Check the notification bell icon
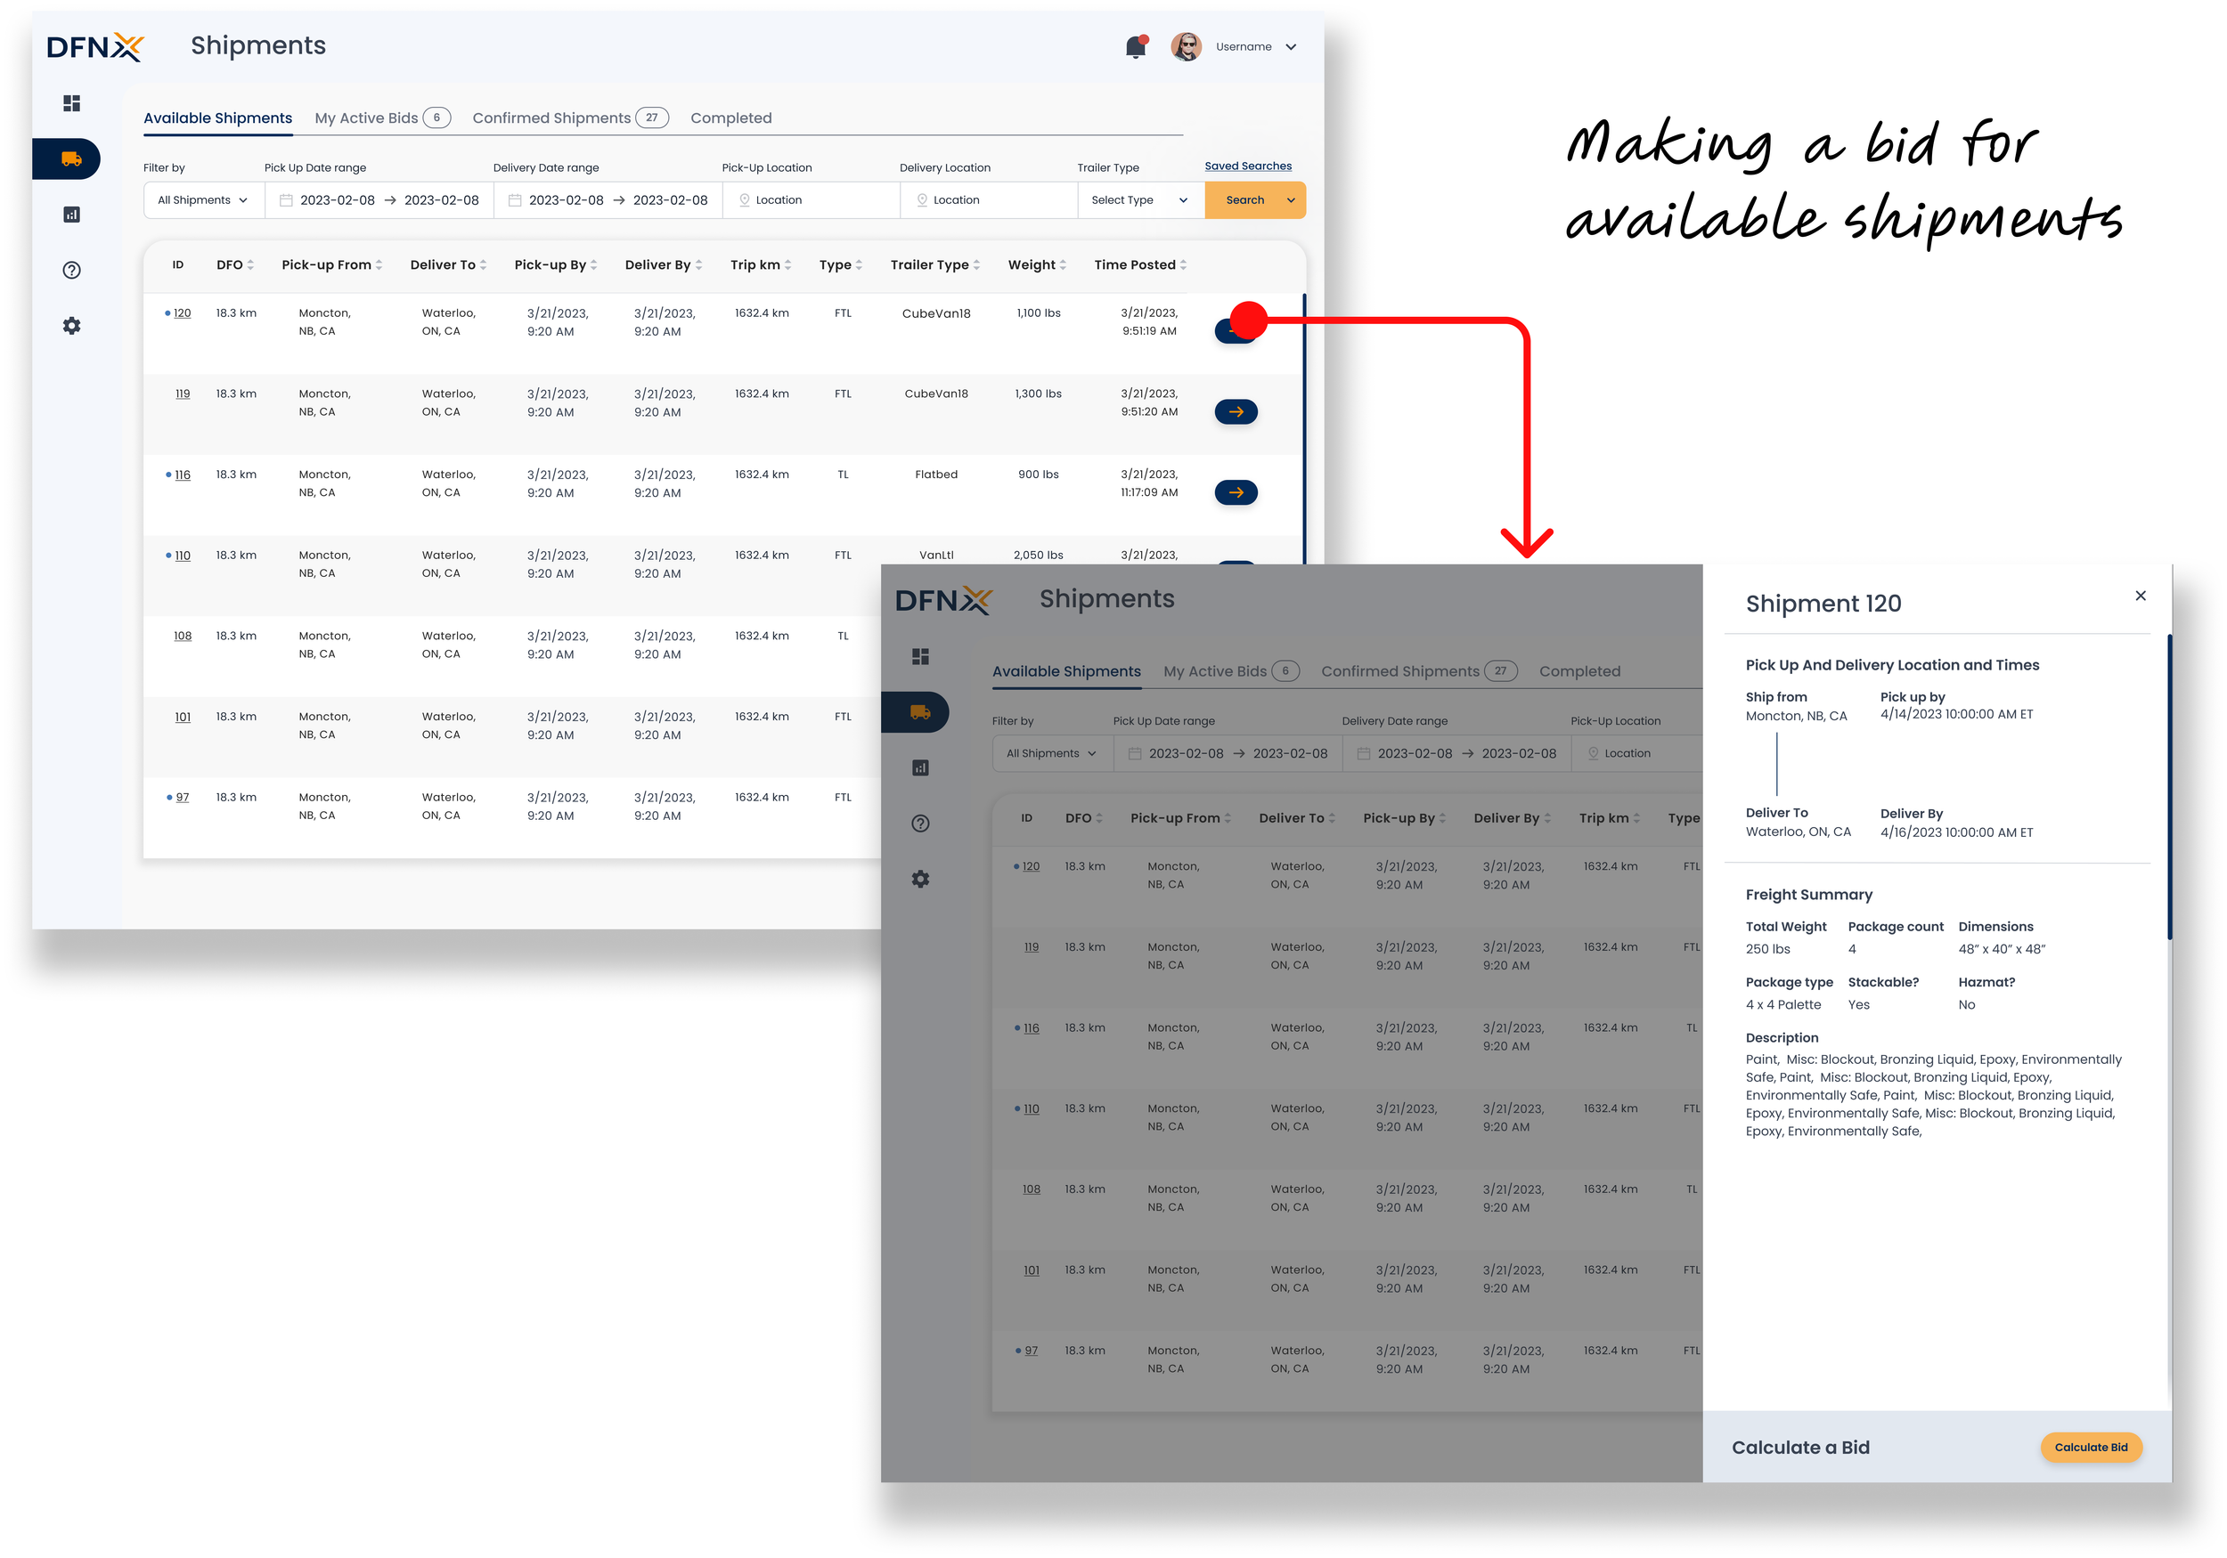The width and height of the screenshot is (2227, 1558). [1136, 46]
